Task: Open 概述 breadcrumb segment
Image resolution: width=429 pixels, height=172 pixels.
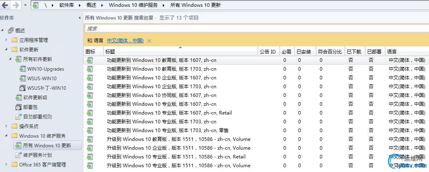Action: coord(91,5)
